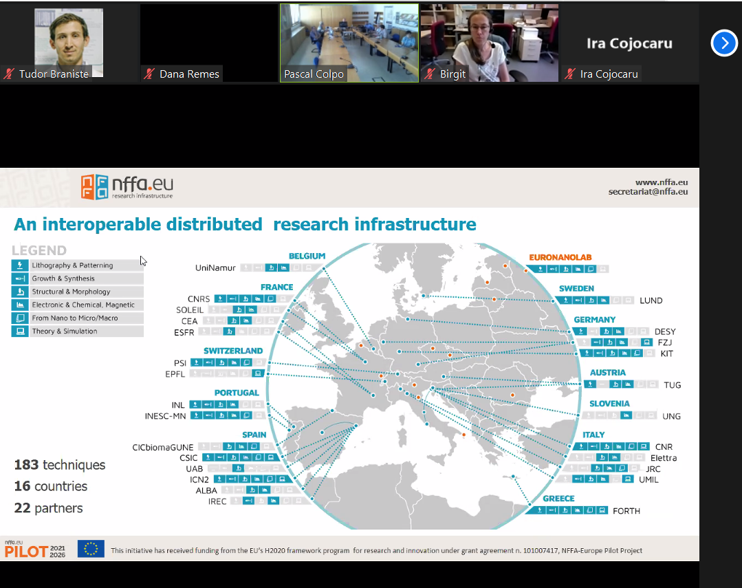742x588 pixels.
Task: Click the SPAIN country heading
Action: point(254,435)
